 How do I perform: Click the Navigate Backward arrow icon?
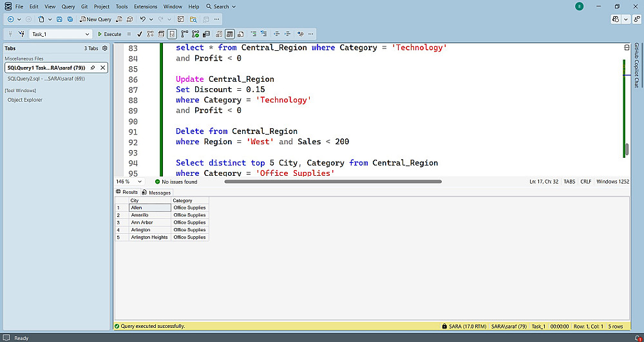pos(10,19)
